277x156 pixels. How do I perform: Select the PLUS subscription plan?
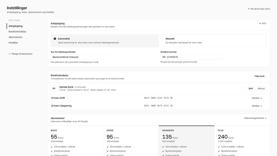[x=242, y=141]
